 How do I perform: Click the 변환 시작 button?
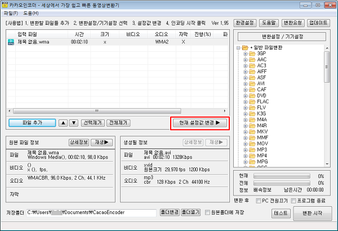pos(312,214)
